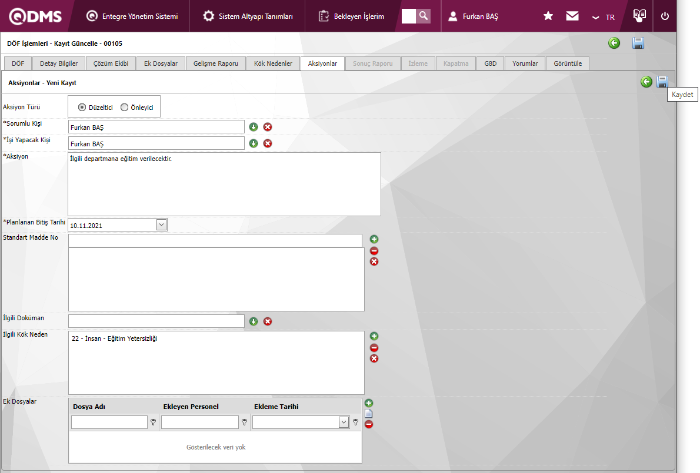Remove İlgili Kök Neden with red minus

click(x=374, y=348)
